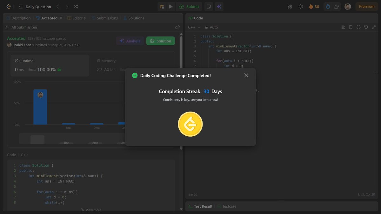The width and height of the screenshot is (381, 214).
Task: Click the 835 / 835 testcases passed text
Action: 47,38
